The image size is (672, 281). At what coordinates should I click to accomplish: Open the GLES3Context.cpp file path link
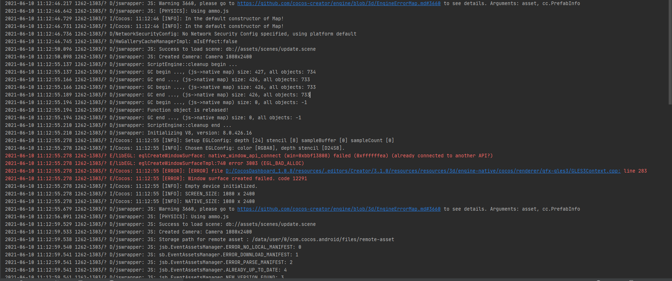coord(423,171)
